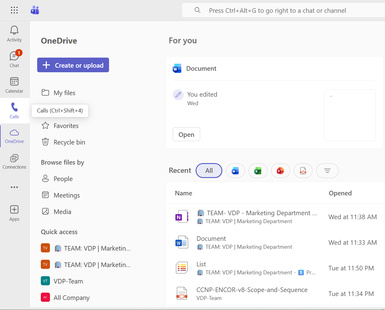Click the Microsoft Teams logo icon
The height and width of the screenshot is (310, 385).
pyautogui.click(x=35, y=10)
